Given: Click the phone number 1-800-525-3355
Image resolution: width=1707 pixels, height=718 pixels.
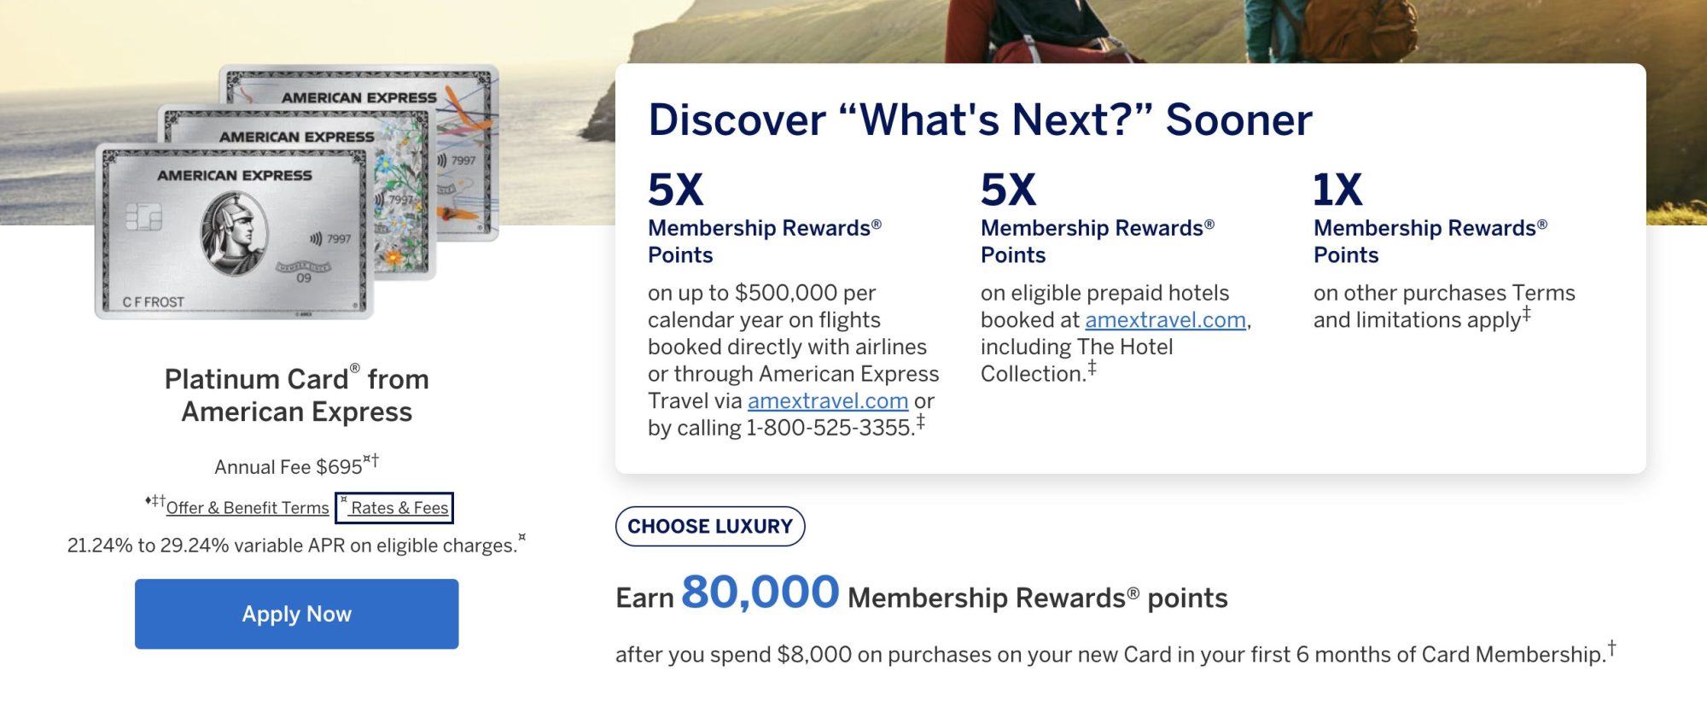Looking at the screenshot, I should (830, 428).
